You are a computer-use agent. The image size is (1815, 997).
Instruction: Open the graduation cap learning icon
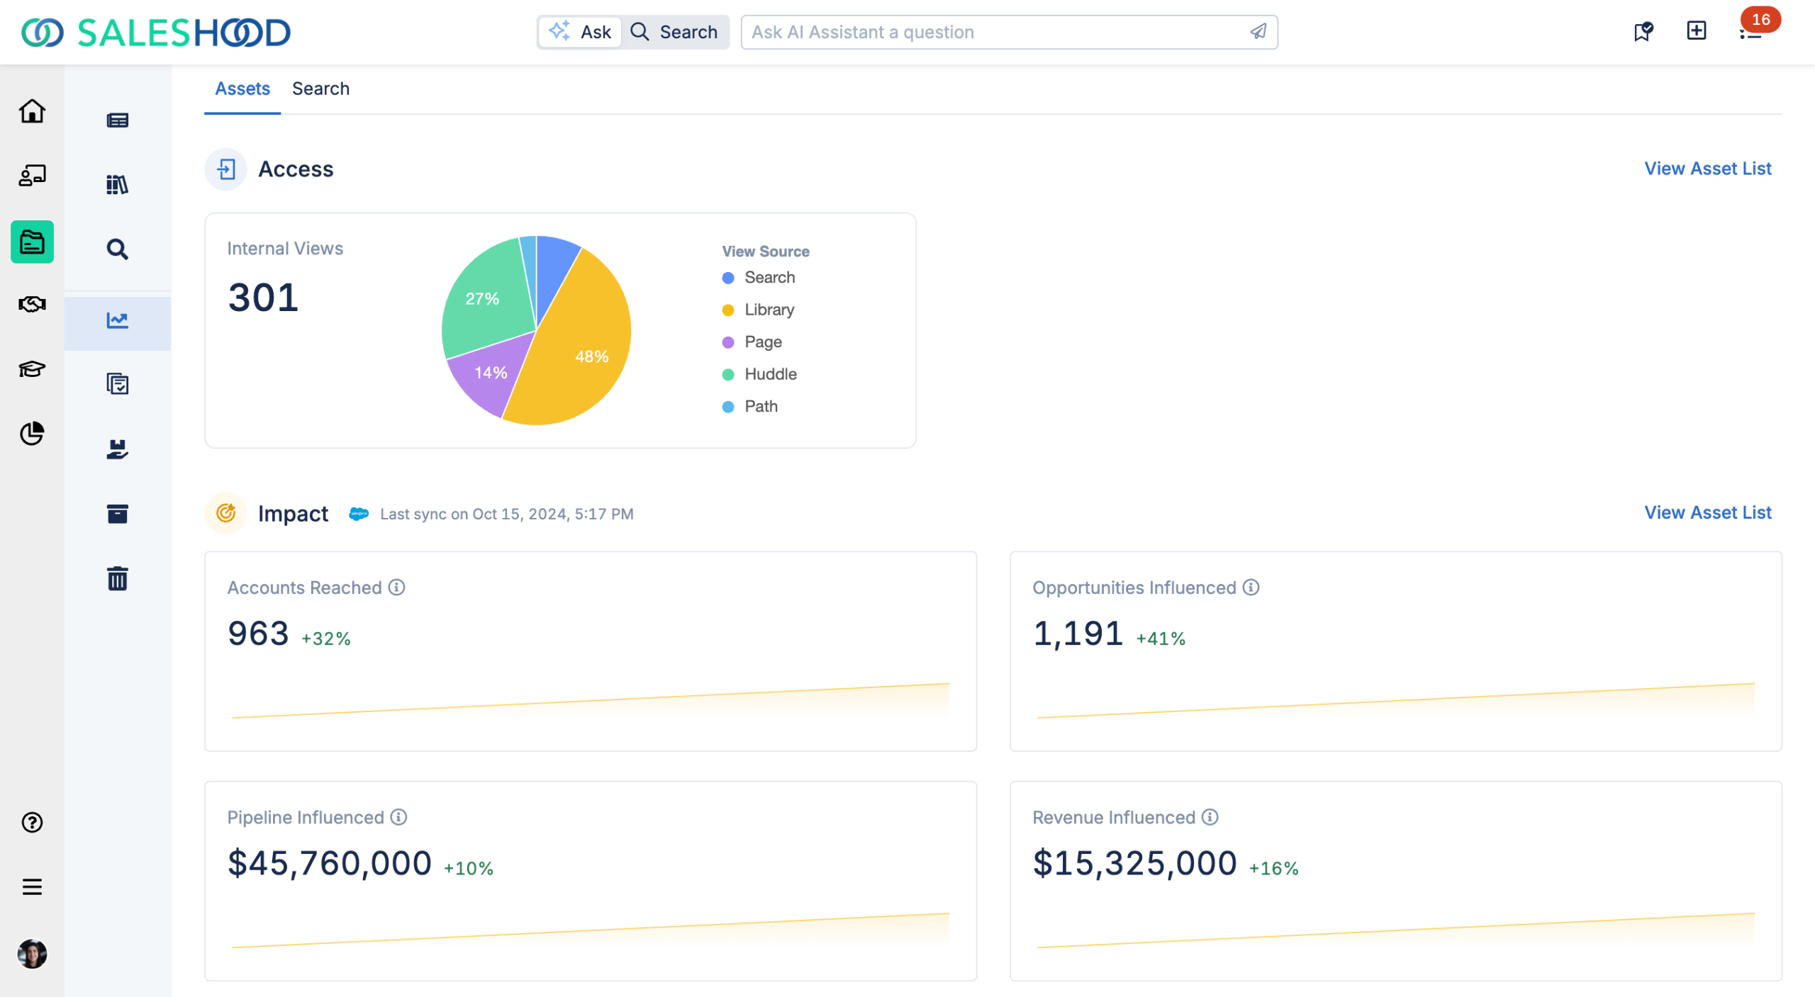tap(32, 368)
